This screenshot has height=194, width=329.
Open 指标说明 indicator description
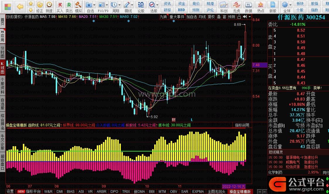pyautogui.click(x=242, y=125)
